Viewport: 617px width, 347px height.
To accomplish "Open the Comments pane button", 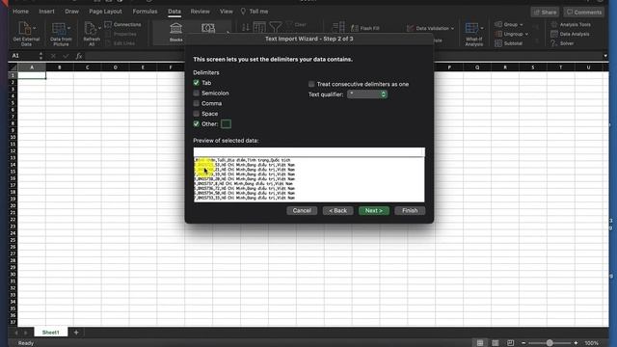I will 584,13.
